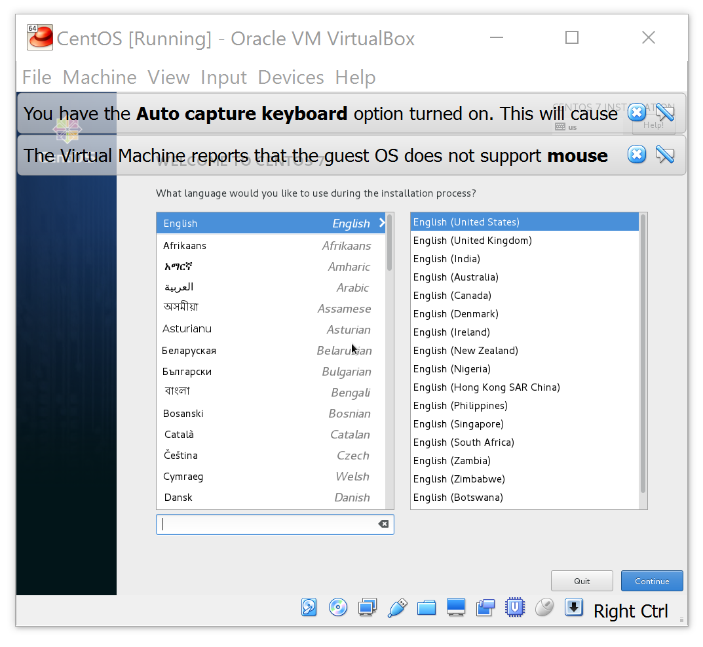The image size is (703, 647).
Task: Click the network adapters status icon
Action: 367,608
